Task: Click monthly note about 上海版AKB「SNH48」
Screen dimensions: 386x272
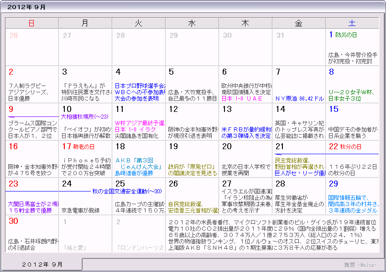Action: point(253,248)
